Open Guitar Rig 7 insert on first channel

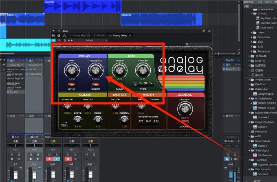[x=15, y=65]
